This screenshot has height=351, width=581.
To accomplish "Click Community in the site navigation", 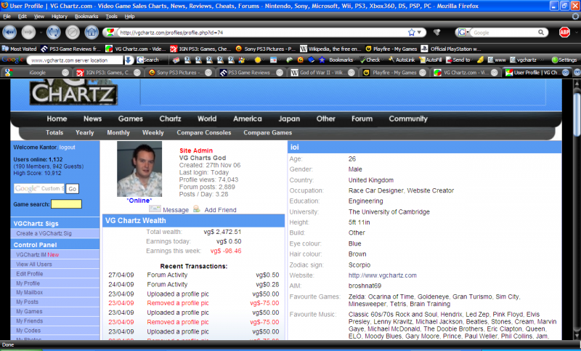I will [x=408, y=119].
